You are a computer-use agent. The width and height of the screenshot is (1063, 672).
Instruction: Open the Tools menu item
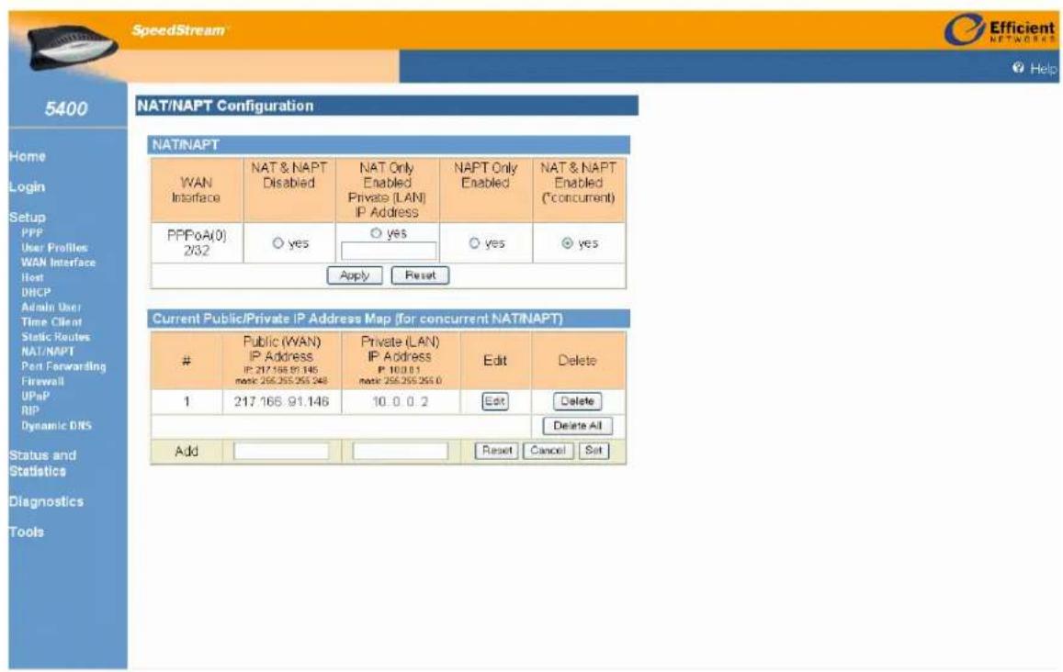pyautogui.click(x=27, y=532)
